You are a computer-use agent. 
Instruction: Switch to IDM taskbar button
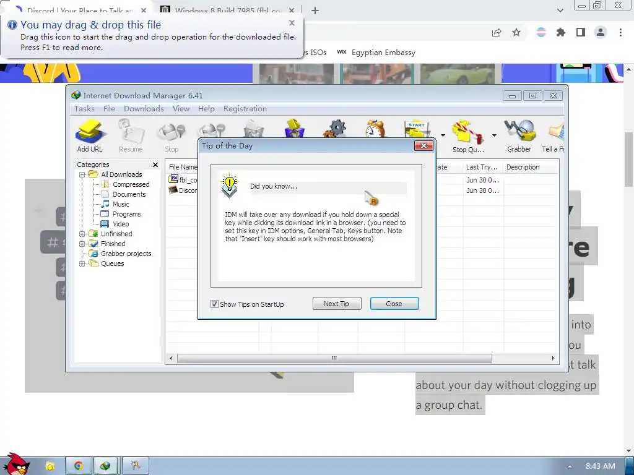(105, 466)
